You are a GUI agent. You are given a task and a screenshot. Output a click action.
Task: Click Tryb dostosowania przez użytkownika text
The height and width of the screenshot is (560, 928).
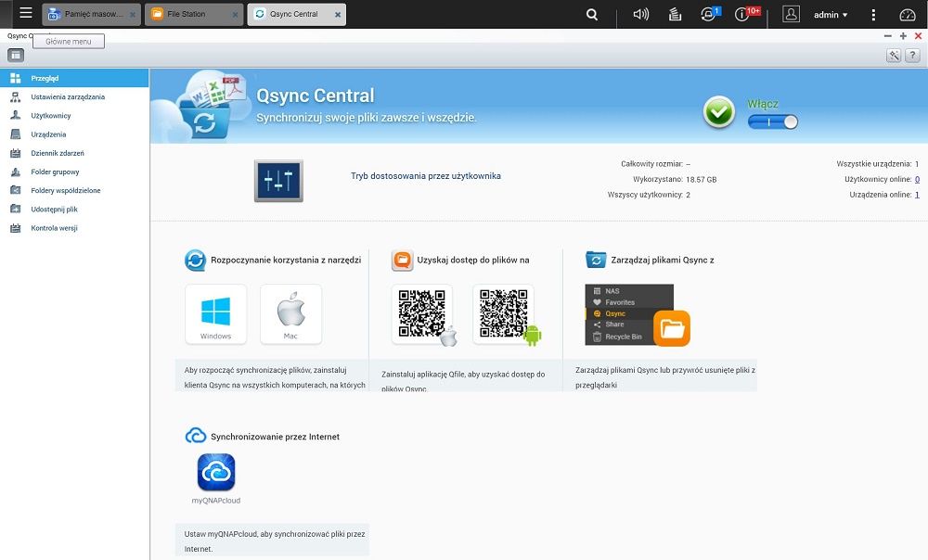pyautogui.click(x=426, y=176)
